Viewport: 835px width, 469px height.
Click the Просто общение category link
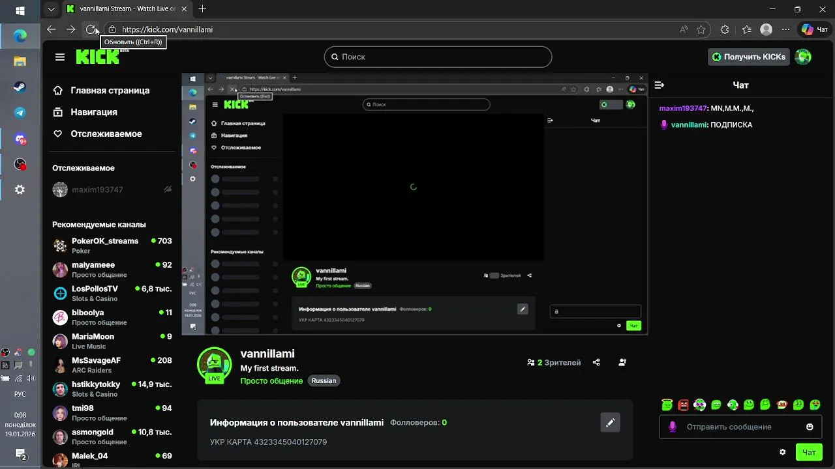(271, 380)
